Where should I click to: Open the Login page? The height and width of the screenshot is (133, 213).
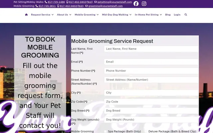coord(177,15)
